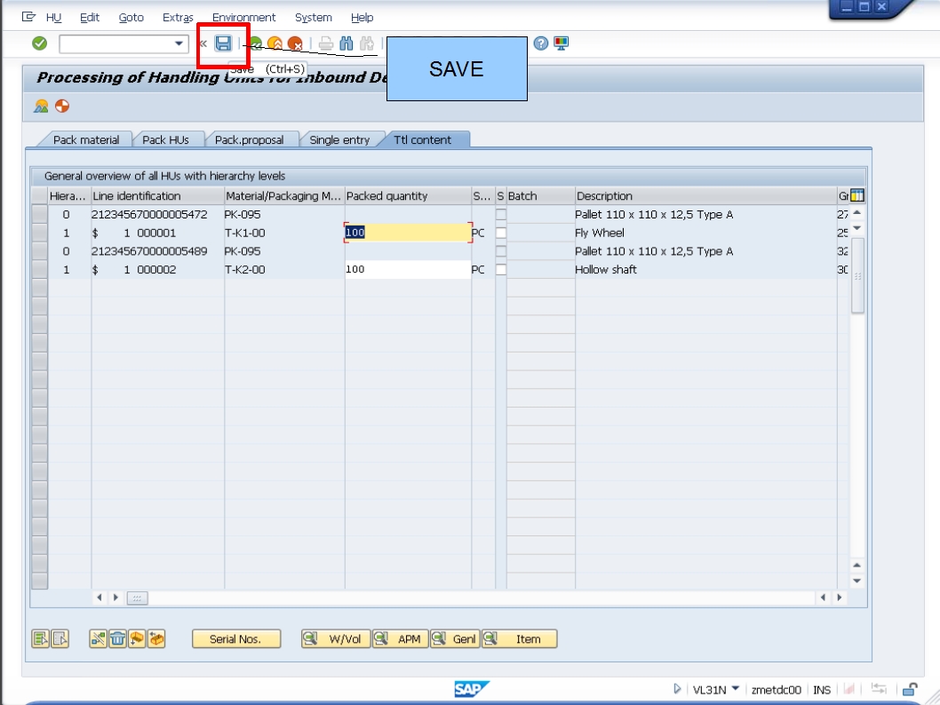Click the Serial Nos. button

[x=236, y=638]
